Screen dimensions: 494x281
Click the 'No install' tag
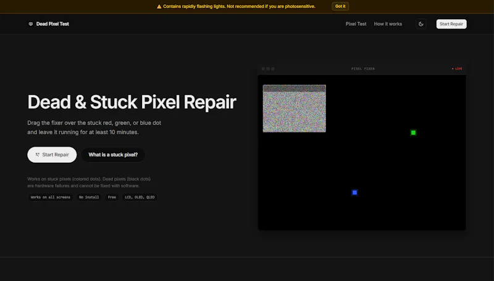tap(89, 197)
